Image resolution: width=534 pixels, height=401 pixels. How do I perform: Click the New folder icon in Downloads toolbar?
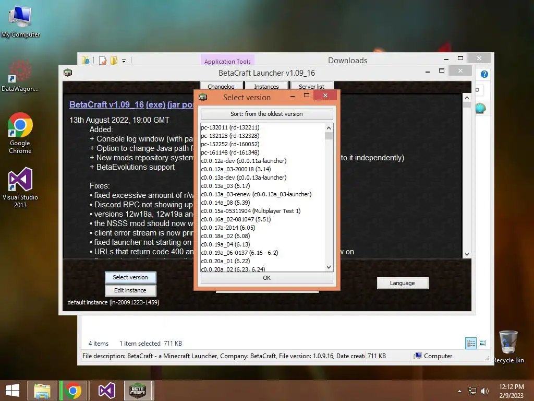click(x=114, y=61)
